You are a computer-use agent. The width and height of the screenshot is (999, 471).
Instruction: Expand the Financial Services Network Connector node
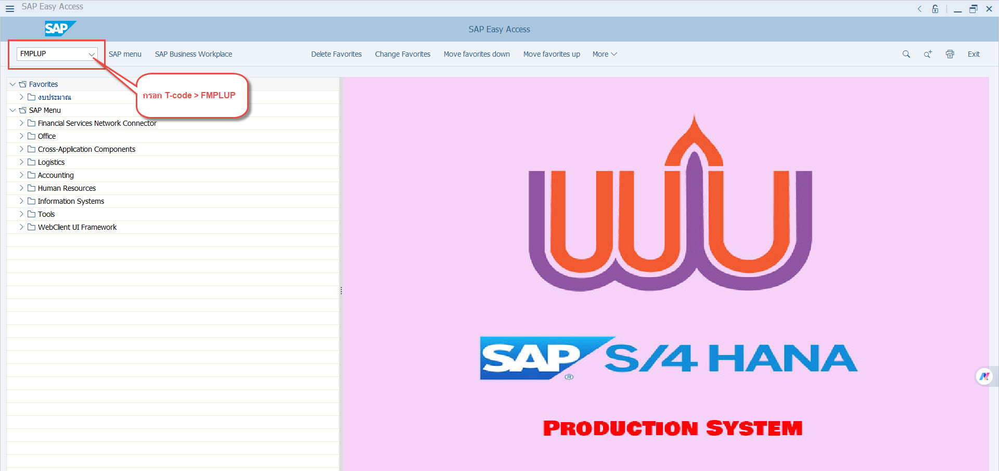pyautogui.click(x=21, y=123)
